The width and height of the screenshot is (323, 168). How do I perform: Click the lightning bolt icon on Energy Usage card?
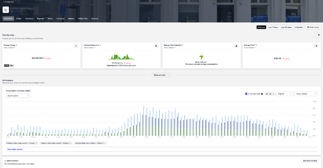(76, 46)
